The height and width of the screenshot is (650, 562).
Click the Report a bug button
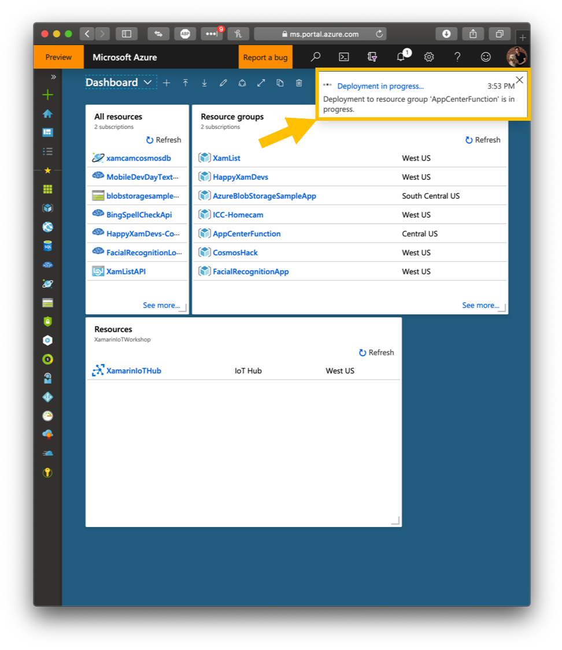(x=265, y=57)
